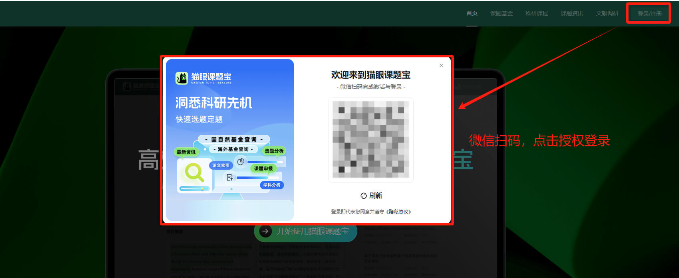Screen dimensions: 679x278
Task: Click the 海外基金查询 label
Action: (x=233, y=149)
